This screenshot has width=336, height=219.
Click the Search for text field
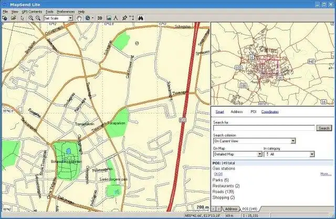coord(264,128)
